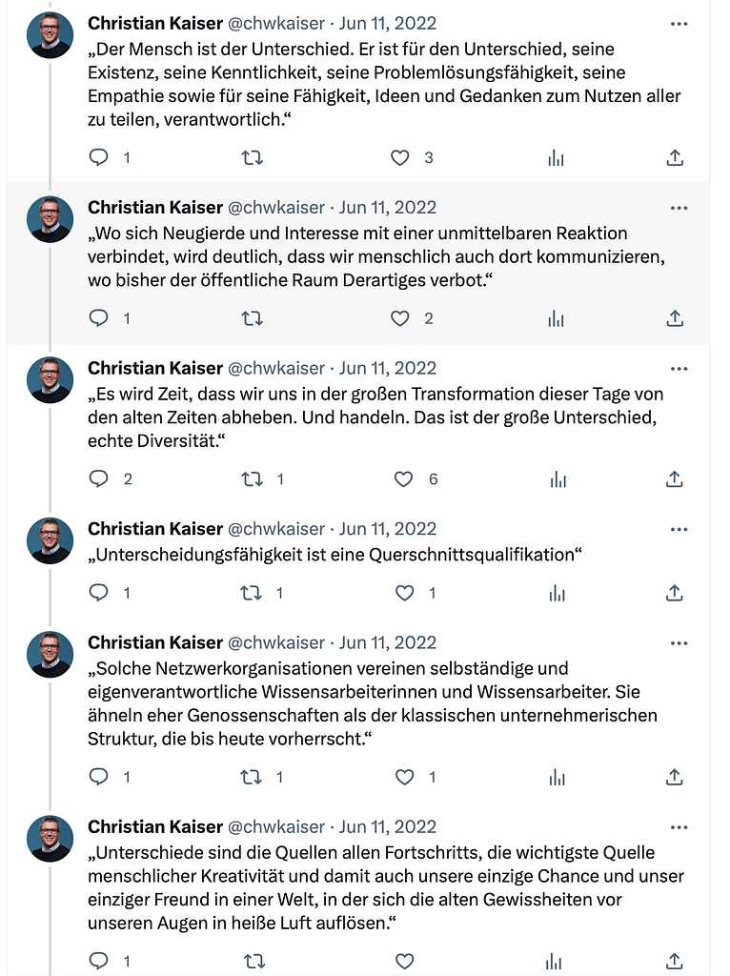View analytics of "Wo sich Neugierde" tweet
This screenshot has height=976, width=730.
(x=557, y=318)
